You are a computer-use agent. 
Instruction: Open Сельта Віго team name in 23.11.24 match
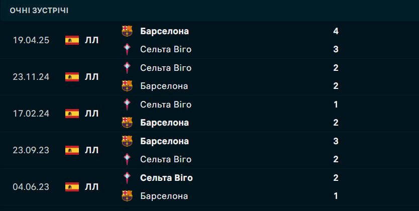click(166, 68)
